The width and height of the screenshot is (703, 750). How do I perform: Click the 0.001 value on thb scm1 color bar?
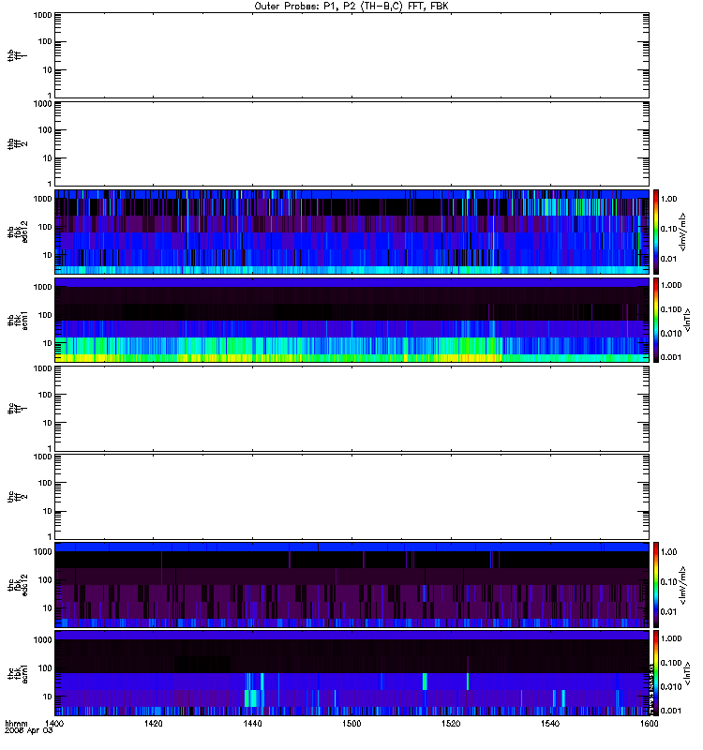671,357
